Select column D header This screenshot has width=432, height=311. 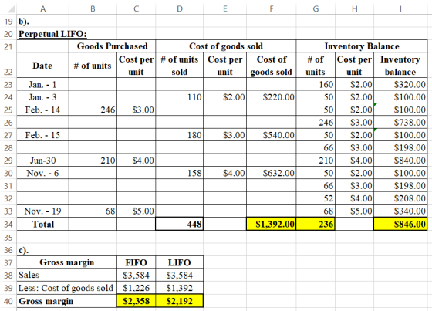click(179, 9)
